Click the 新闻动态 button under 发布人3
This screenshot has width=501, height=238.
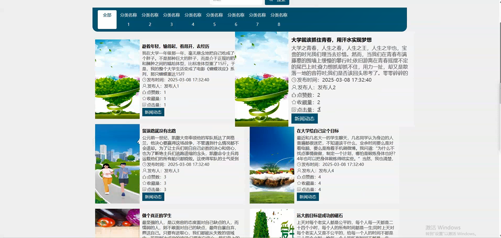point(153,197)
